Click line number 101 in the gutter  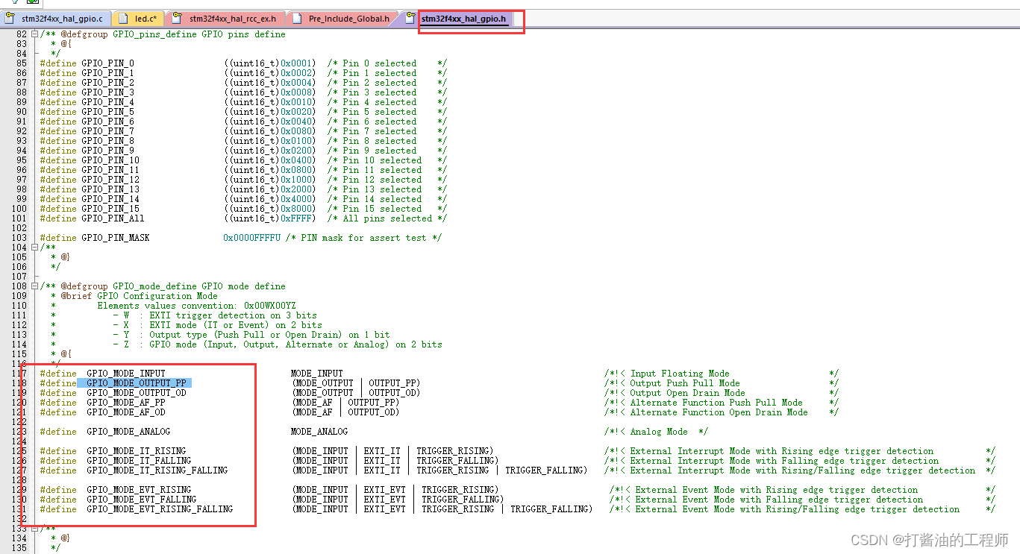[19, 218]
